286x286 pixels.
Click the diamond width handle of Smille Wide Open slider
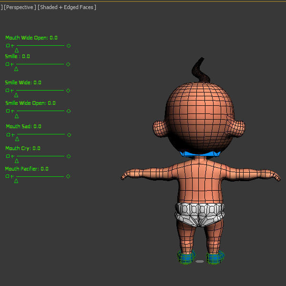pos(69,111)
